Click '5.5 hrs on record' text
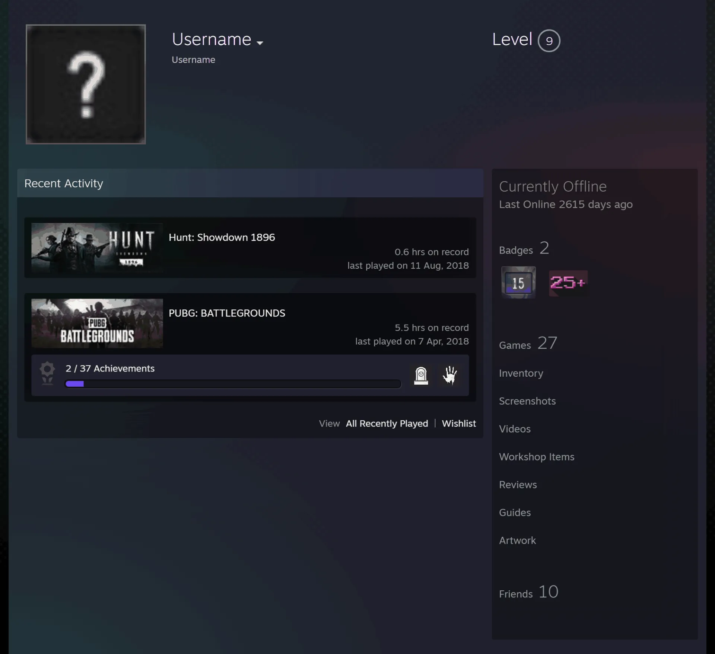 coord(432,328)
